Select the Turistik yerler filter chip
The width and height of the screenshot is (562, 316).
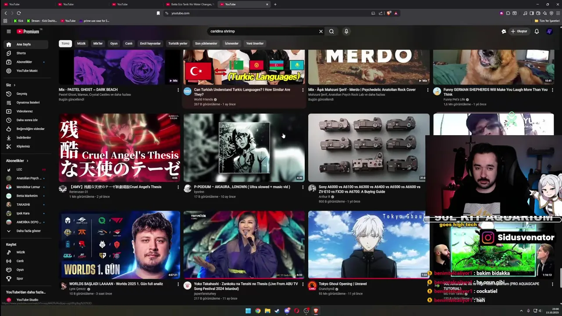pyautogui.click(x=178, y=43)
